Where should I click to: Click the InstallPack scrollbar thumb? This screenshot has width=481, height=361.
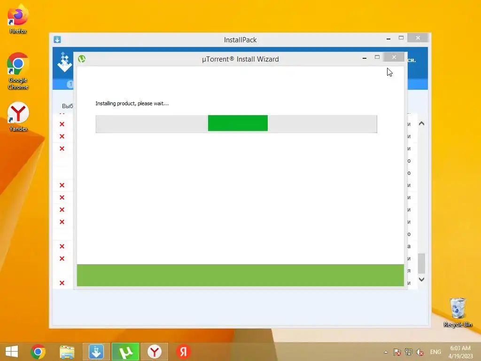[421, 263]
